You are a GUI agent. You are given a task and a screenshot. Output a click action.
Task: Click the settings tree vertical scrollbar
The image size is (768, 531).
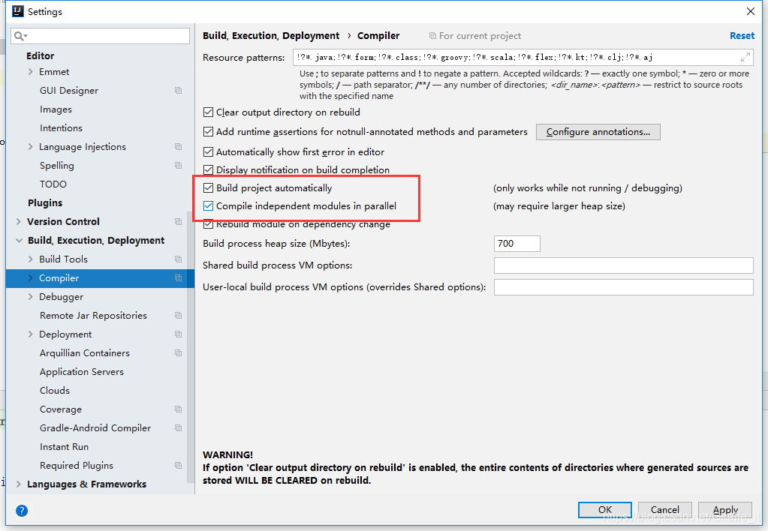click(x=191, y=347)
